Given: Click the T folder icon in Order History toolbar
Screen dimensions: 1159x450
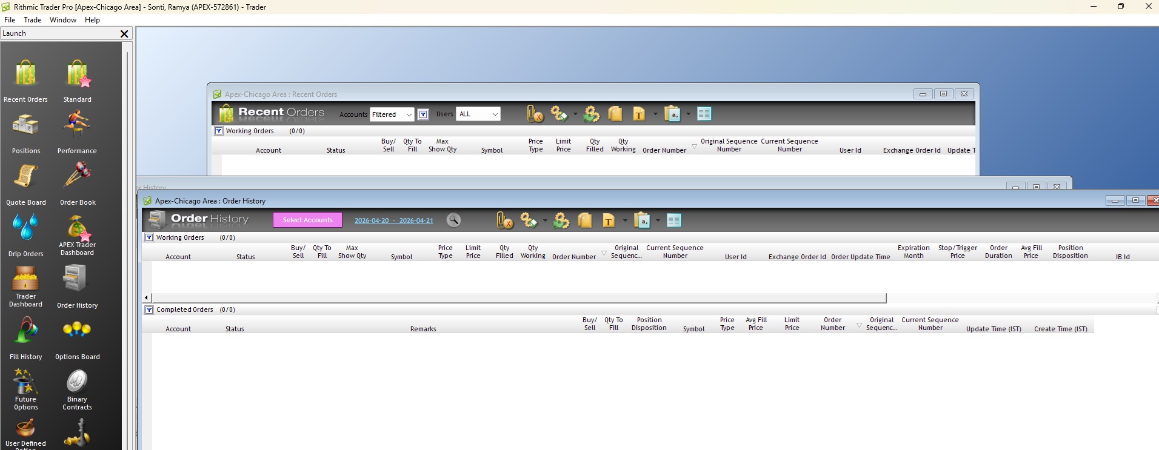Looking at the screenshot, I should [609, 220].
